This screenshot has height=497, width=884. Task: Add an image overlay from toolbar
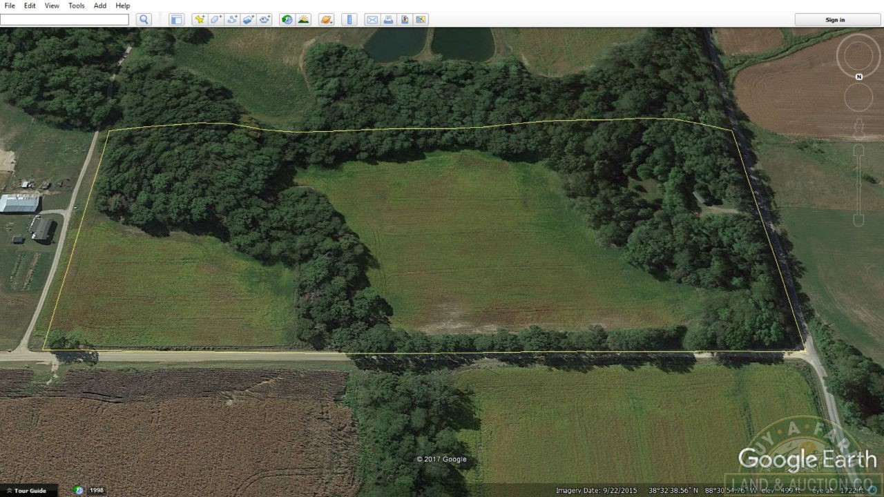(x=249, y=19)
